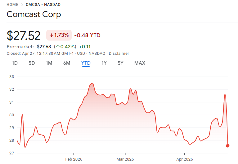Click the pre-market price $27.63
238x164 pixels.
pos(44,47)
